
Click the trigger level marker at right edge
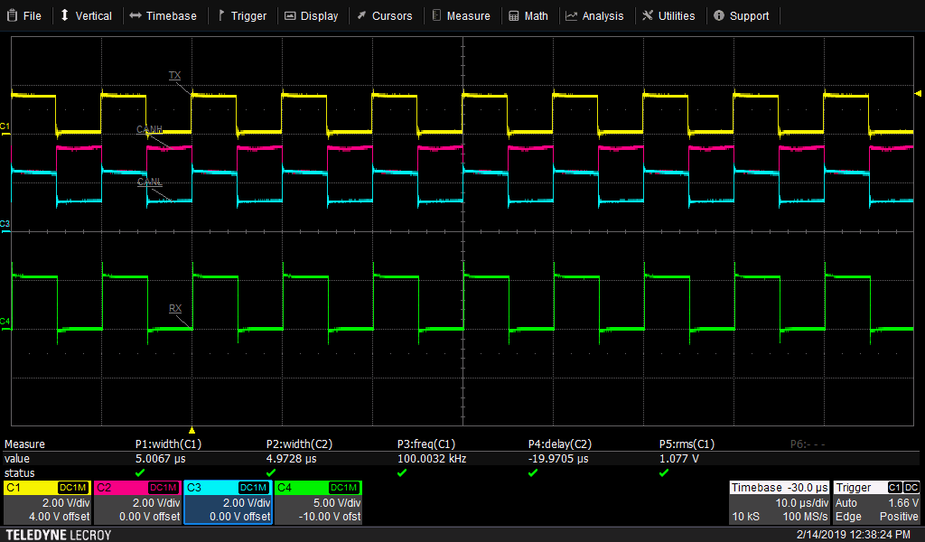[918, 93]
